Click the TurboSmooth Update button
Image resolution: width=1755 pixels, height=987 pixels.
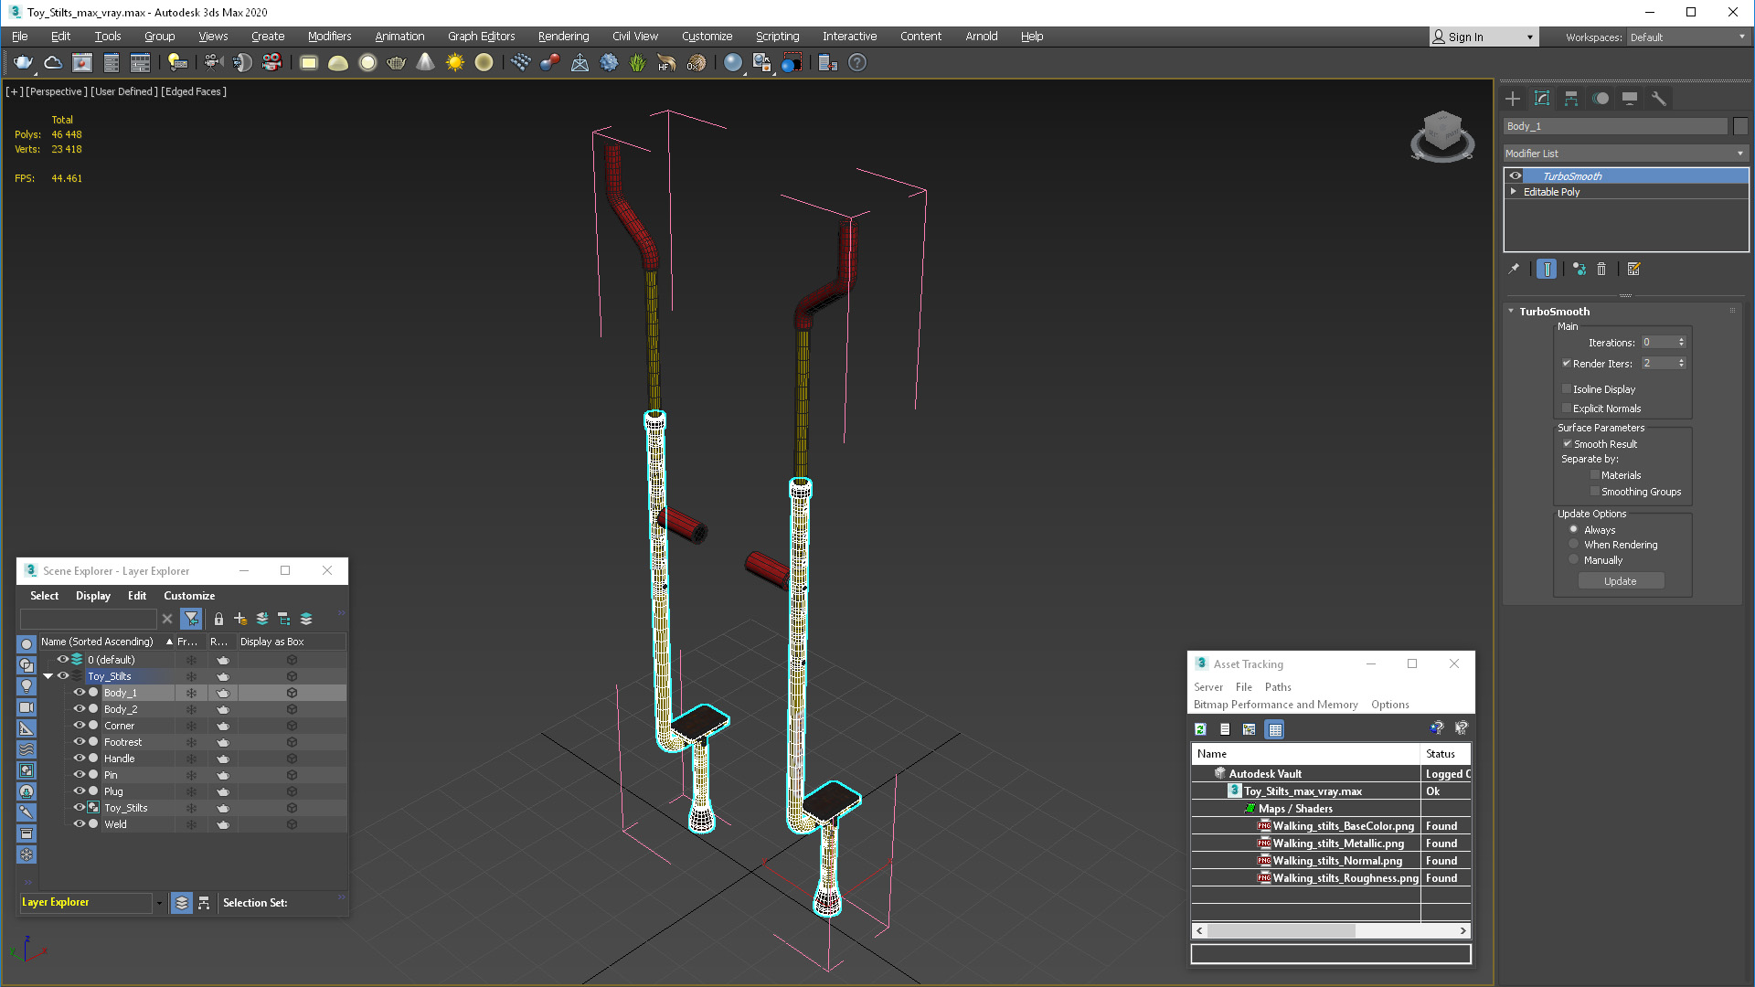point(1621,581)
